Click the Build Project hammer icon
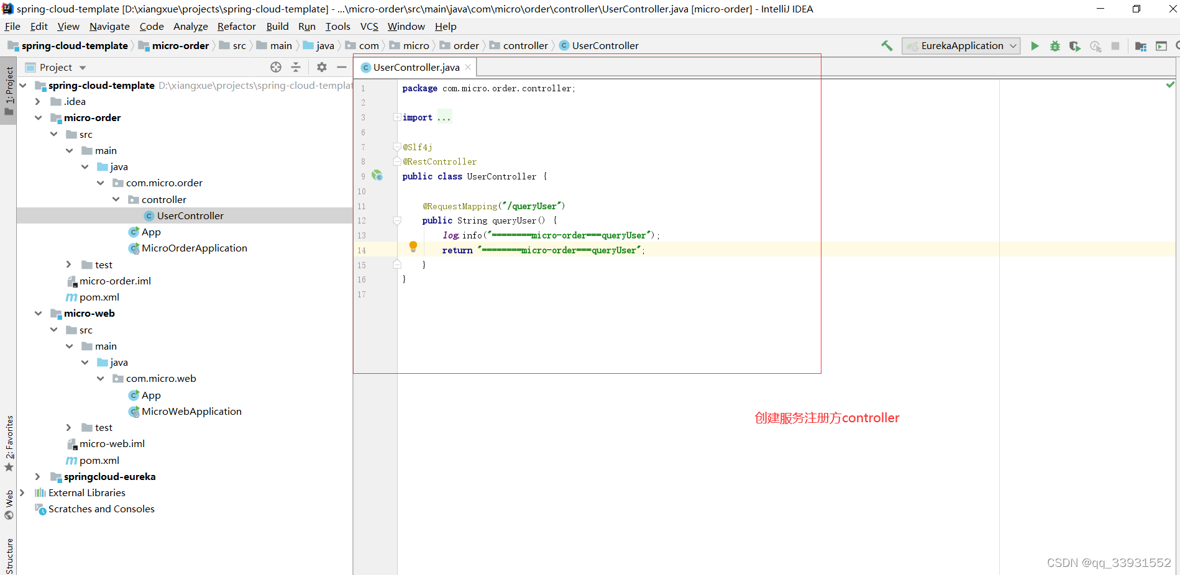1180x575 pixels. pos(887,45)
